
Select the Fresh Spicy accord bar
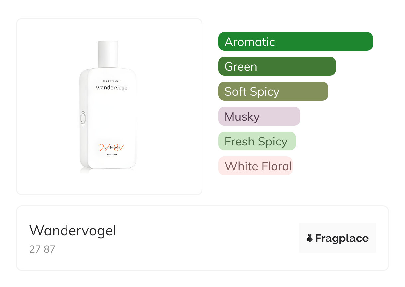click(x=257, y=141)
